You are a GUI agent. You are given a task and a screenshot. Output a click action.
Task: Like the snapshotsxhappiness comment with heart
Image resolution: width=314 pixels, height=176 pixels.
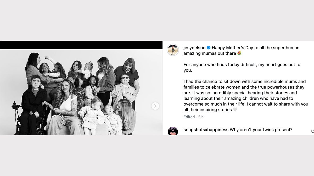312,131
